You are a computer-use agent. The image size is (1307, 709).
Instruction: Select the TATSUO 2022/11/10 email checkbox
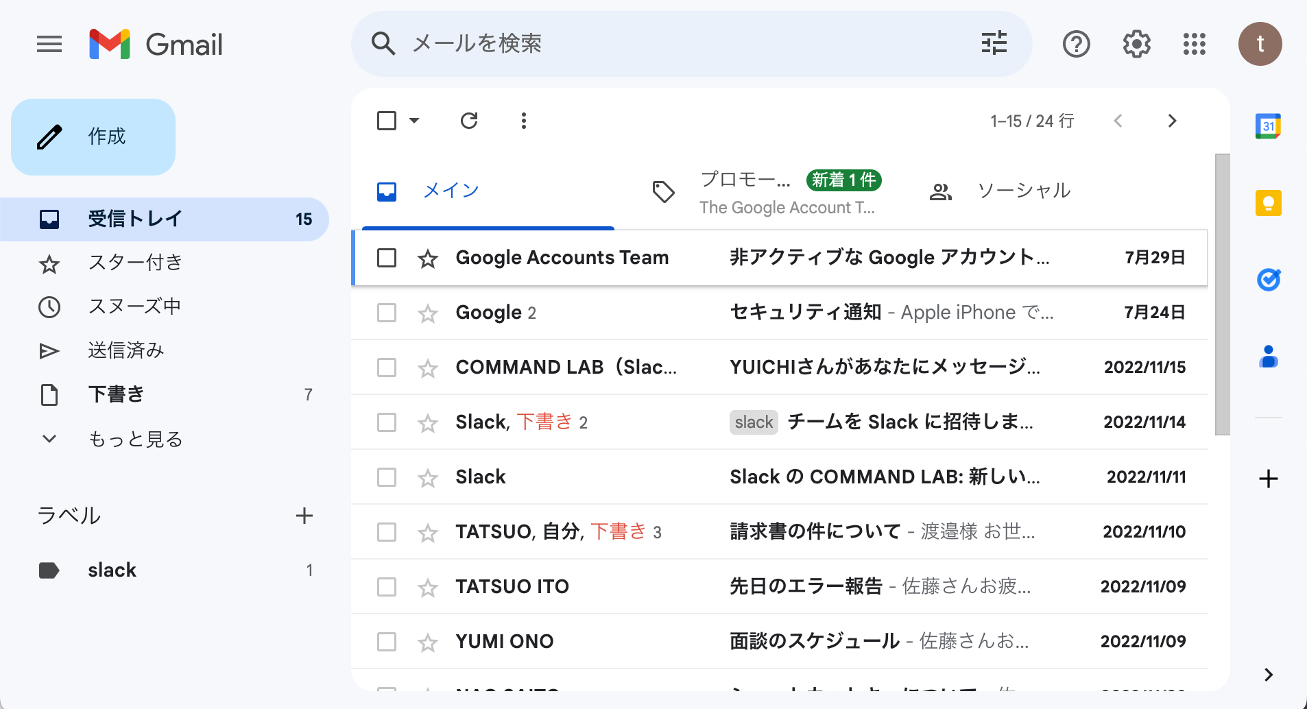click(387, 532)
